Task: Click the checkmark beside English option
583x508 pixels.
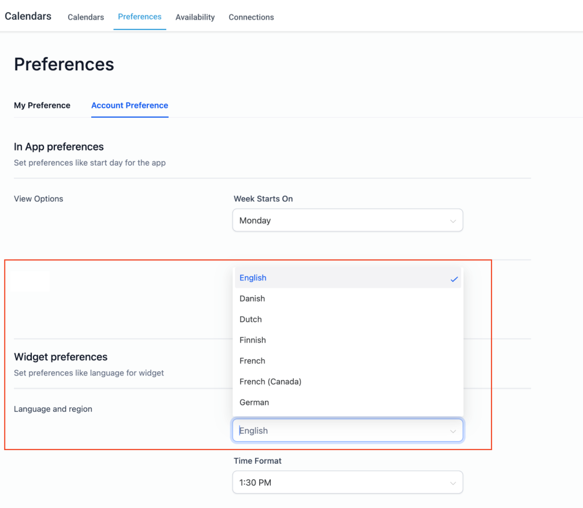Action: 454,279
